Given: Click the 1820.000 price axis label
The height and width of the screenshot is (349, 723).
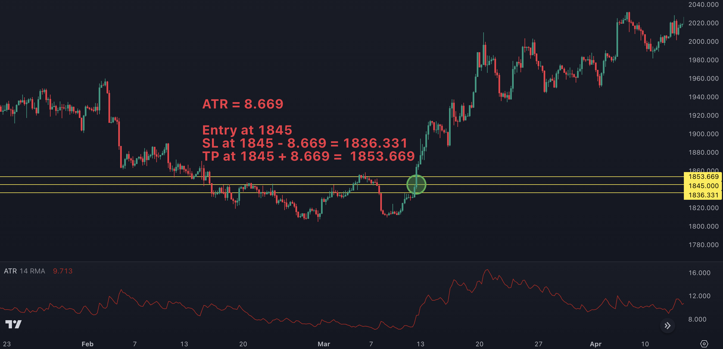Looking at the screenshot, I should [703, 208].
